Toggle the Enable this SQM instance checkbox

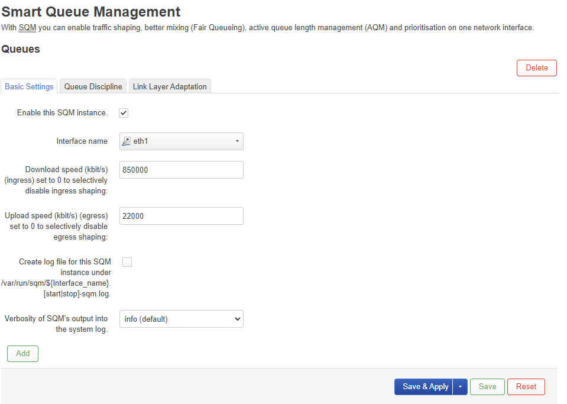click(124, 113)
